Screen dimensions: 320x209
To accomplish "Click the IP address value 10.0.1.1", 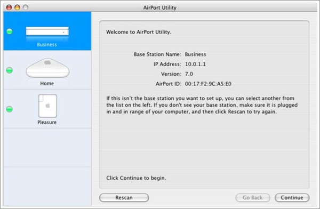I will [x=195, y=64].
